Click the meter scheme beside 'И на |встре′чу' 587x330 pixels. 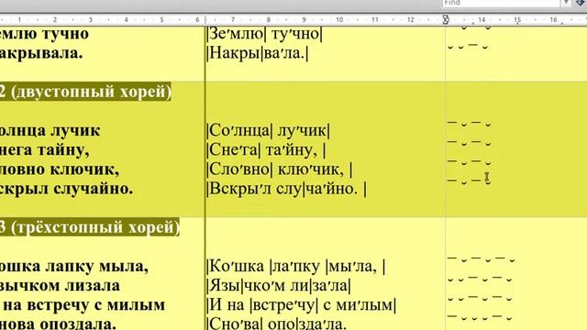[x=480, y=298]
